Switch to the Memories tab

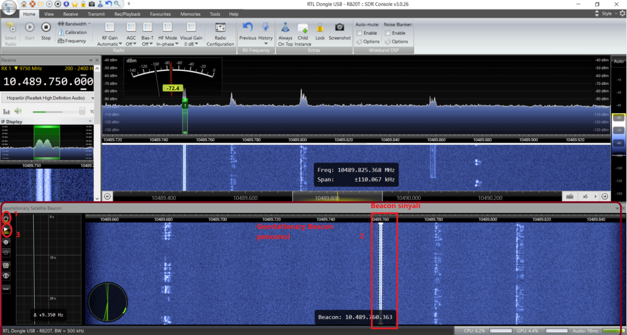[x=190, y=13]
